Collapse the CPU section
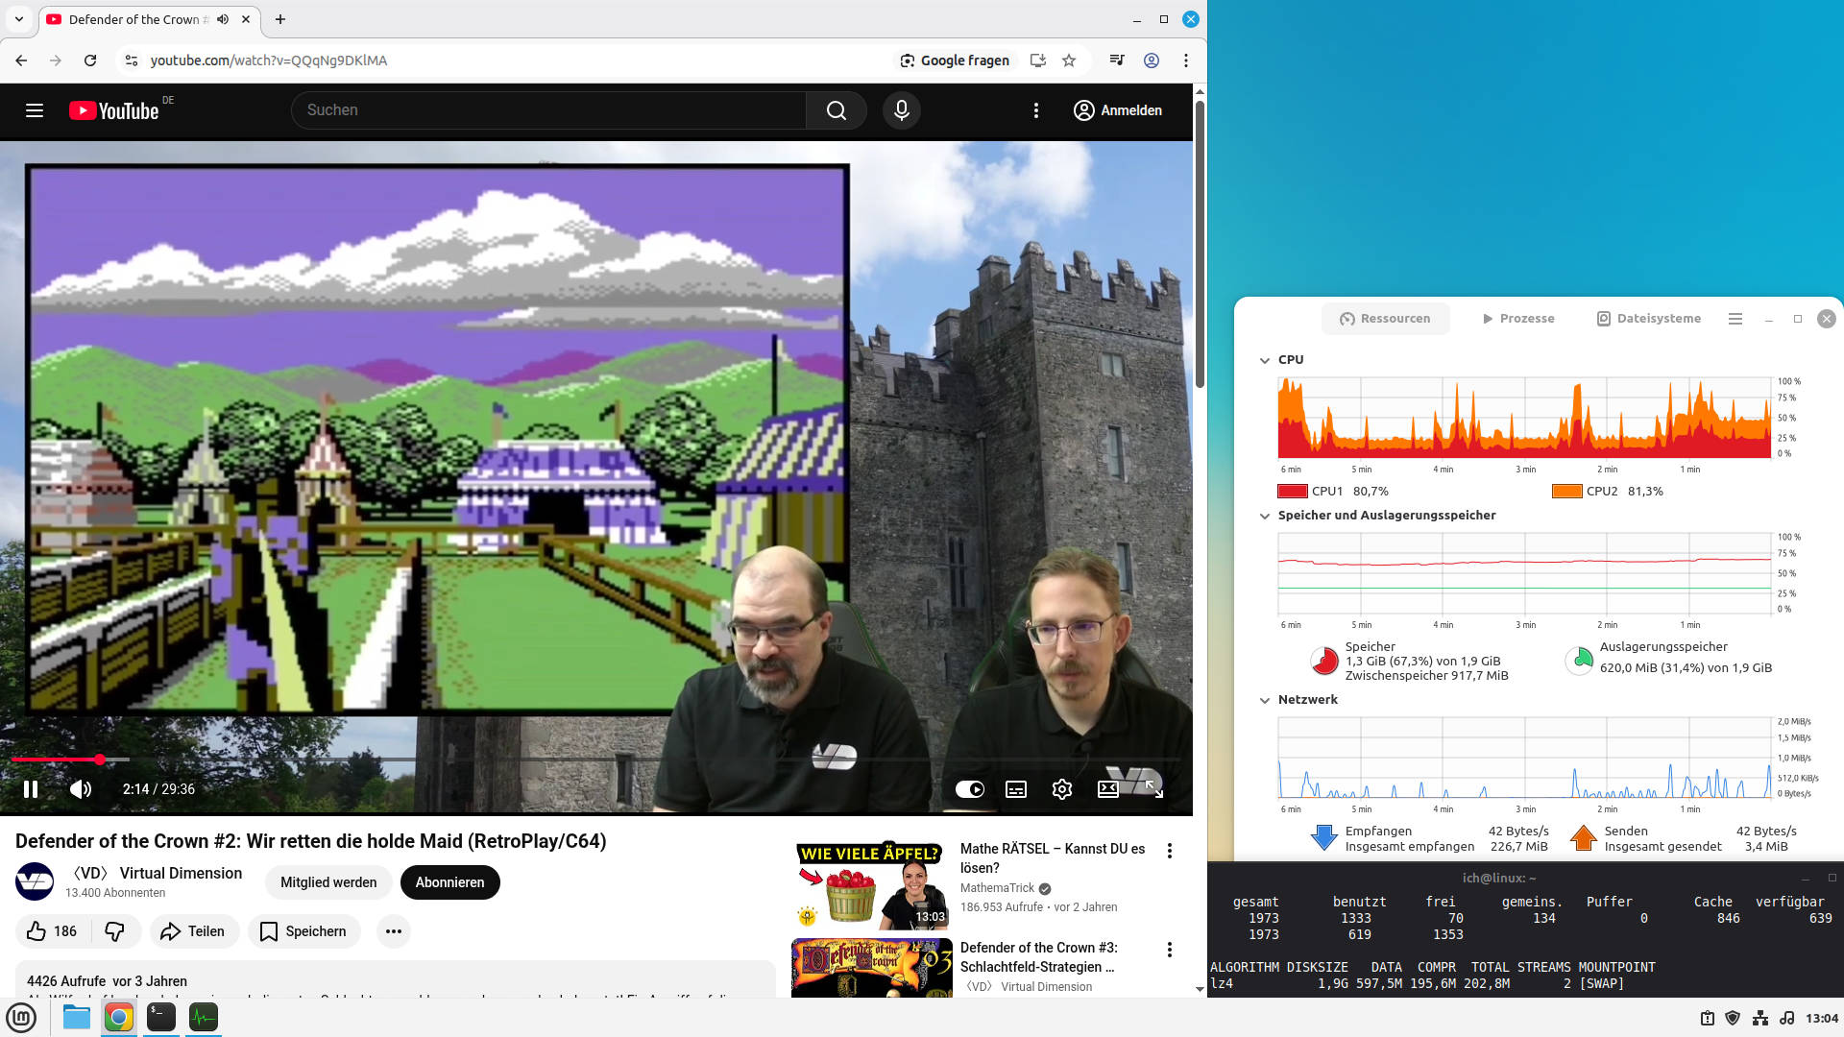The width and height of the screenshot is (1844, 1037). (x=1265, y=360)
